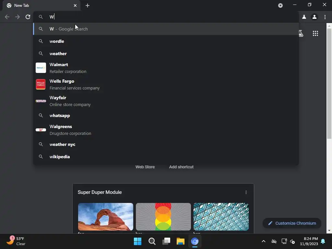332x249 pixels.
Task: Open Super Duper Module options menu
Action: 246,192
